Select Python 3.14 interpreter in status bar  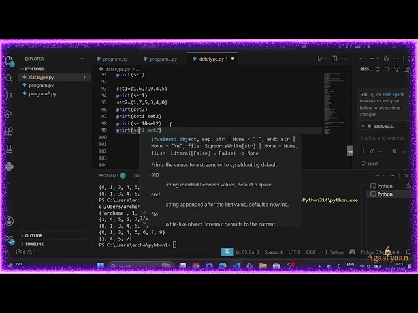point(380,252)
